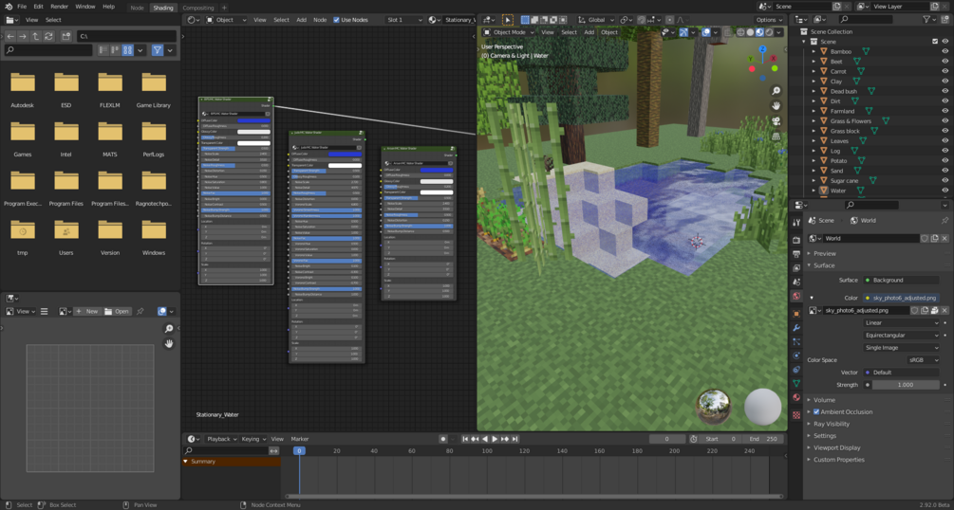Go to parent directory in file browser
Screen dimensions: 954x510
click(36, 36)
